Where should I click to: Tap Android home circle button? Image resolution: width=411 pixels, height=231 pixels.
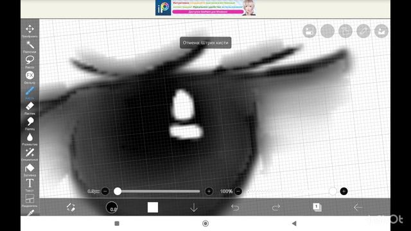point(205,223)
